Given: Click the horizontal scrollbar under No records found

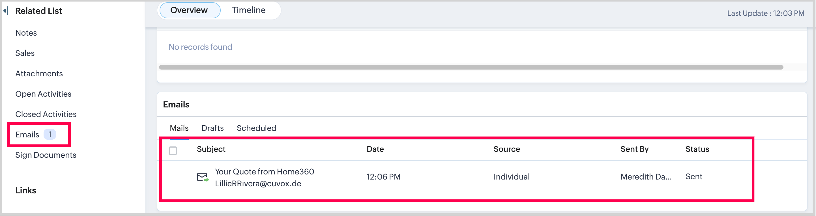Looking at the screenshot, I should [471, 67].
